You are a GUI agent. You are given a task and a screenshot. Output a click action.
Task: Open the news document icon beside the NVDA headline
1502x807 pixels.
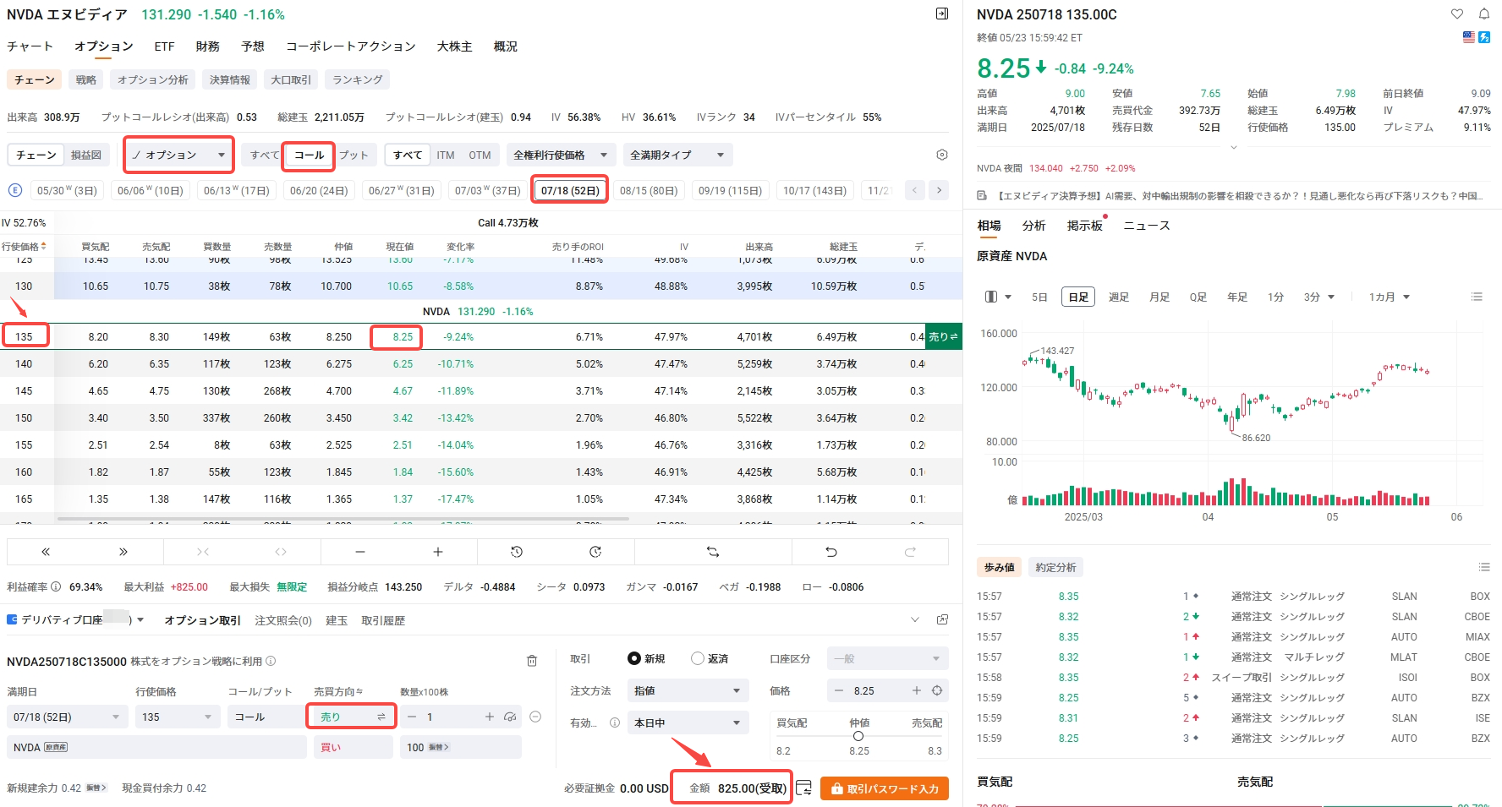tap(982, 195)
